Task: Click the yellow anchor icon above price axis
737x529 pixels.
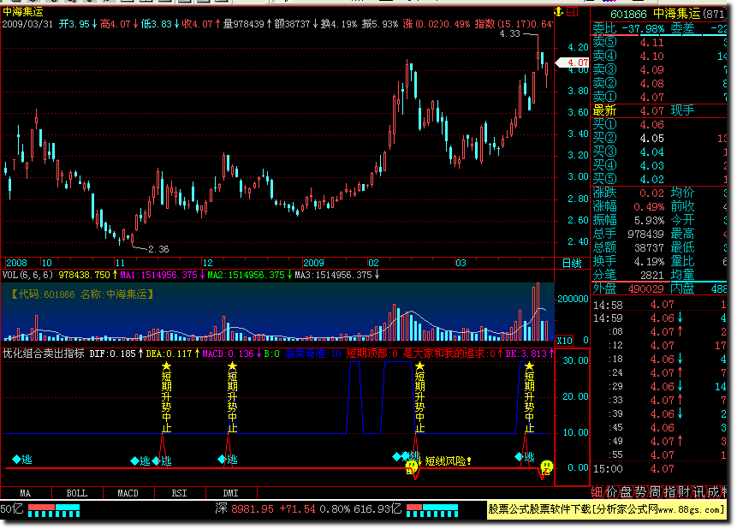Action: [x=559, y=12]
